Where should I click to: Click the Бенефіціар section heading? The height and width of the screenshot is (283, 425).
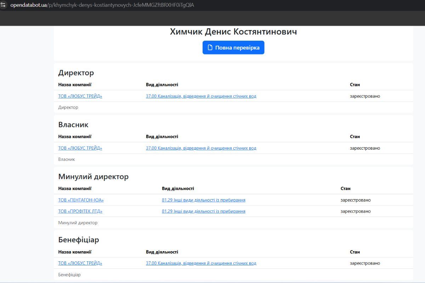(x=79, y=239)
